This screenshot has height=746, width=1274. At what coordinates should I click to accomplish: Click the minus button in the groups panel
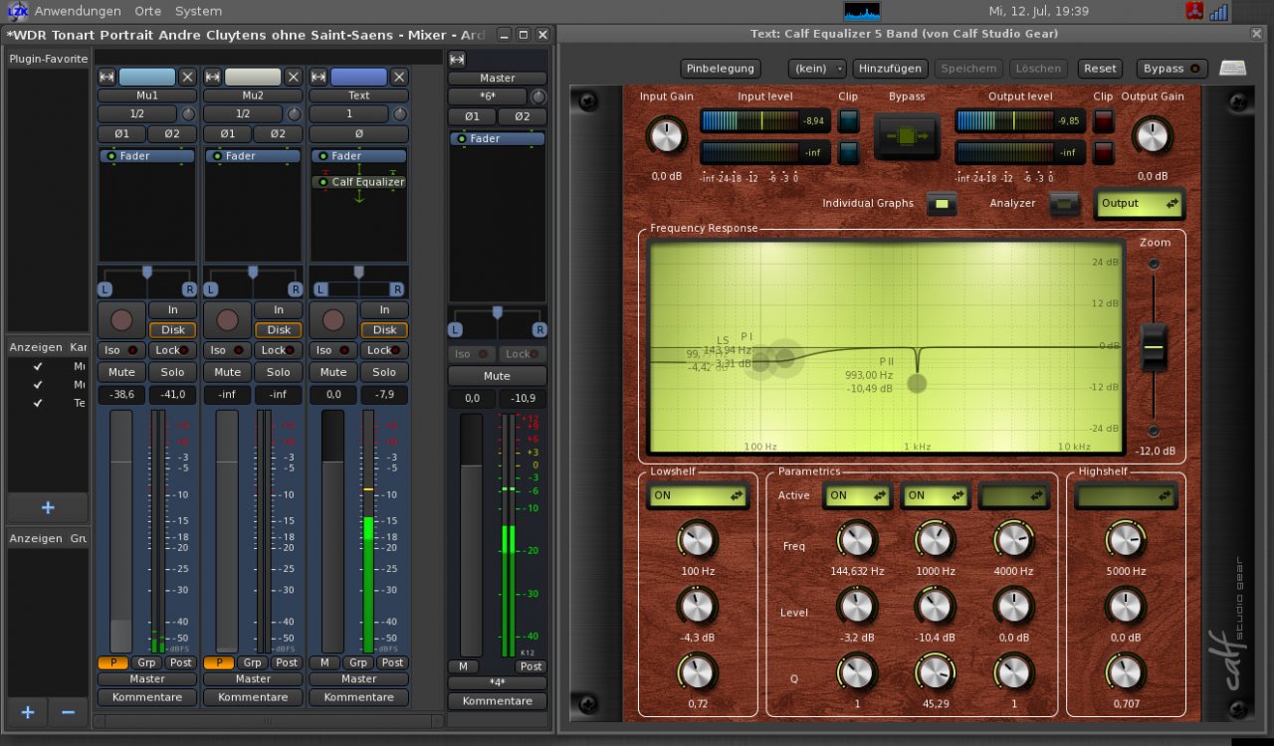[x=68, y=712]
